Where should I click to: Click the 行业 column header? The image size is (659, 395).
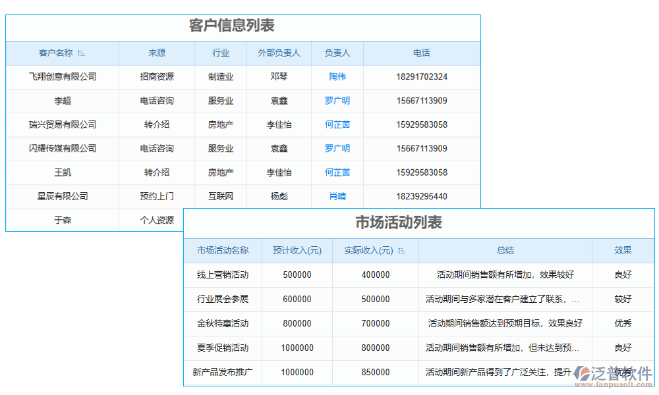[x=221, y=53]
